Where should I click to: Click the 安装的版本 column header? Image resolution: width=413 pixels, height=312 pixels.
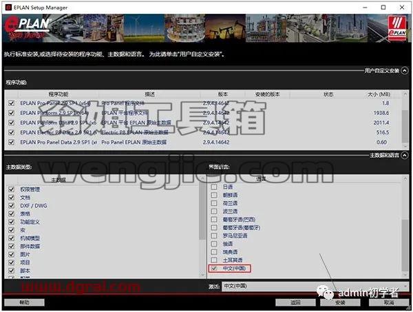pos(267,94)
